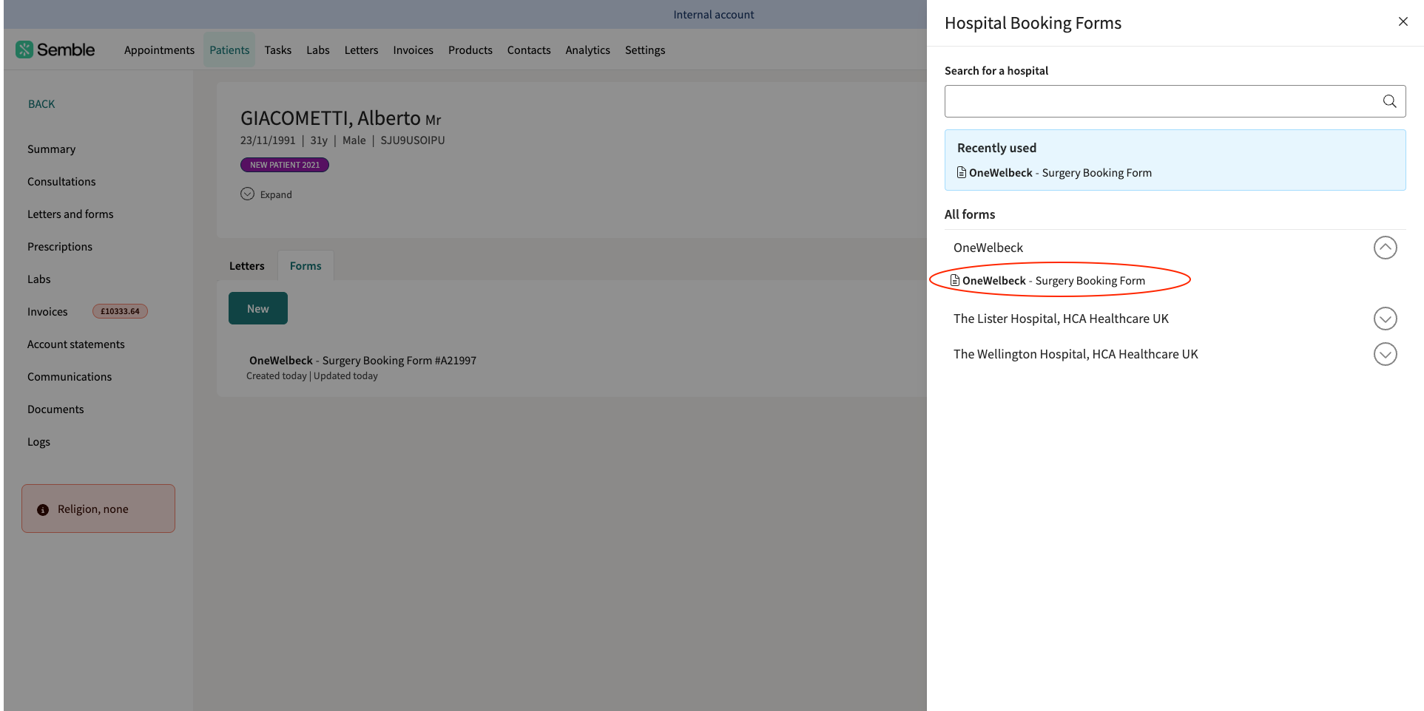Viewport: 1424px width, 711px height.
Task: Open the Settings menu item
Action: click(645, 50)
